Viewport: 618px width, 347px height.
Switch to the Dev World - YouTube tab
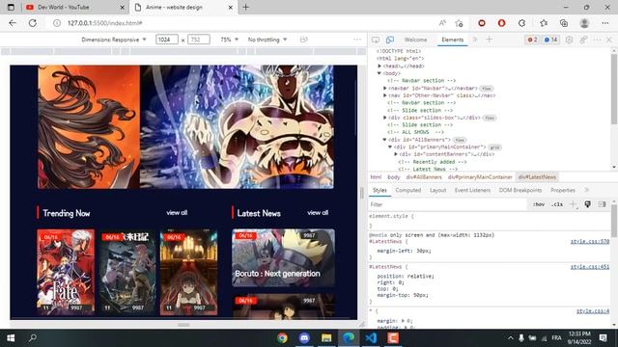[x=74, y=7]
